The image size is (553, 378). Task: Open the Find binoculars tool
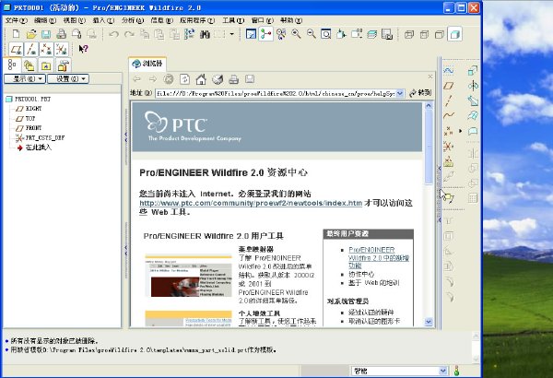tap(205, 34)
